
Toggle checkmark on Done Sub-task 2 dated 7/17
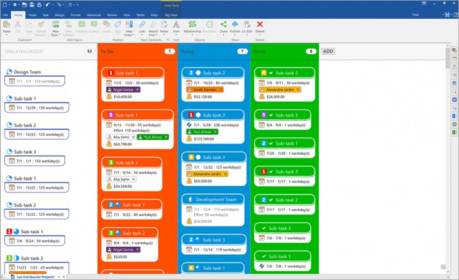[x=271, y=200]
